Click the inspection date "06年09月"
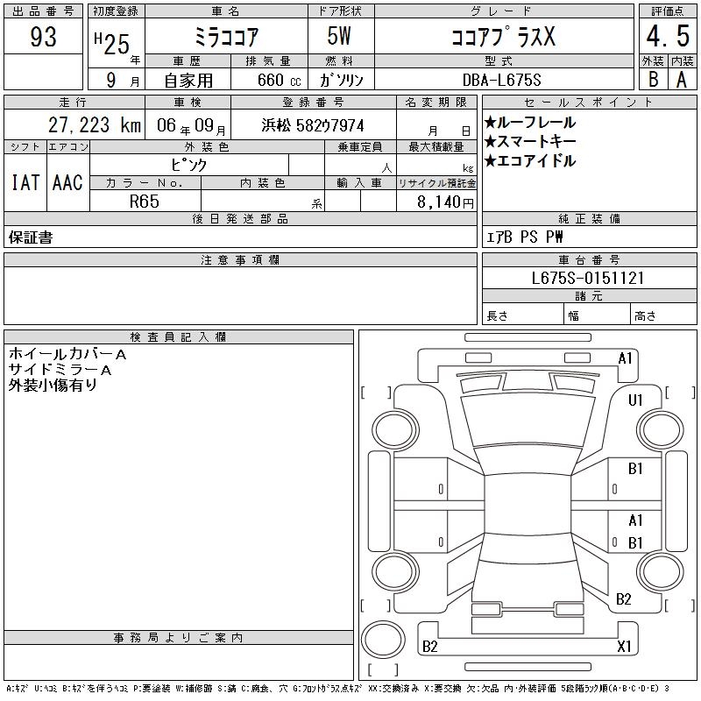This screenshot has width=701, height=701. pyautogui.click(x=191, y=125)
